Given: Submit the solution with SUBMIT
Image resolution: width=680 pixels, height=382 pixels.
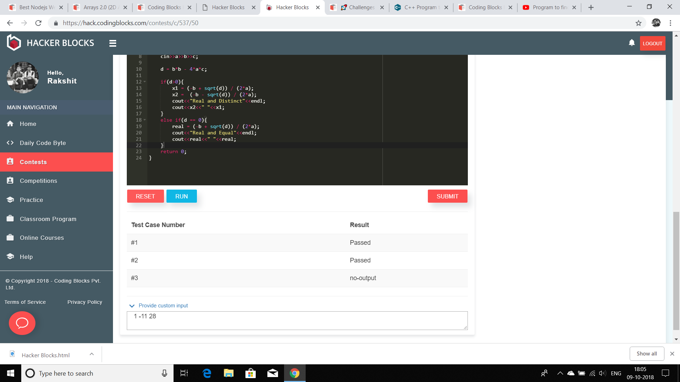Looking at the screenshot, I should click(447, 196).
